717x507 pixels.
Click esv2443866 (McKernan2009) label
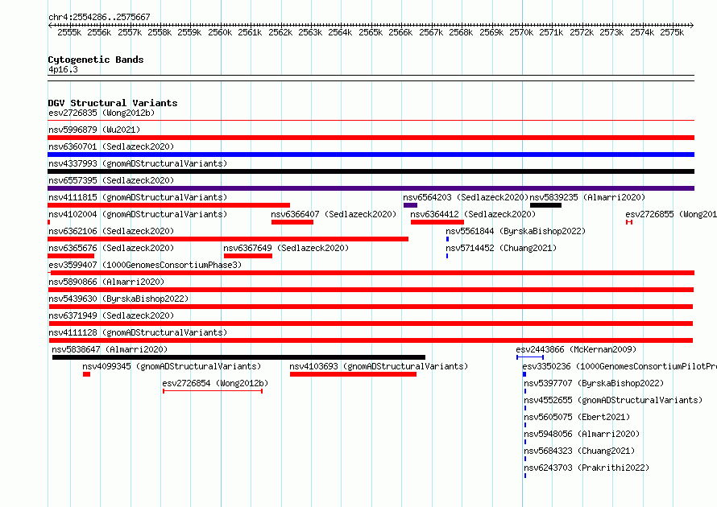coord(576,349)
